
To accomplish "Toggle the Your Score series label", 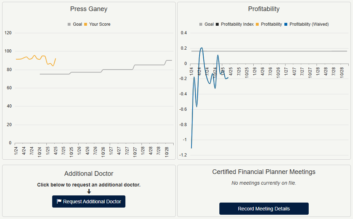I will 100,24.
